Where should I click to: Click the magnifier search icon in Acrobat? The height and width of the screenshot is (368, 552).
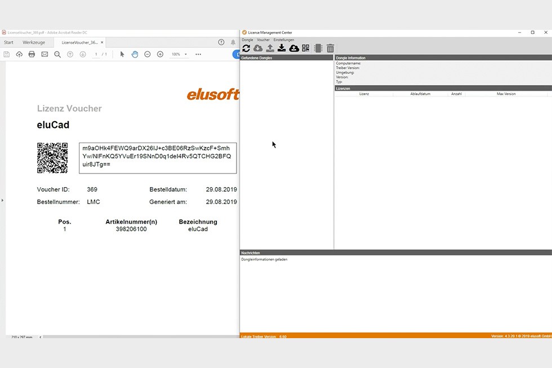click(x=57, y=54)
